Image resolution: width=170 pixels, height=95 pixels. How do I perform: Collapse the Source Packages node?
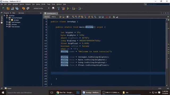[7, 18]
